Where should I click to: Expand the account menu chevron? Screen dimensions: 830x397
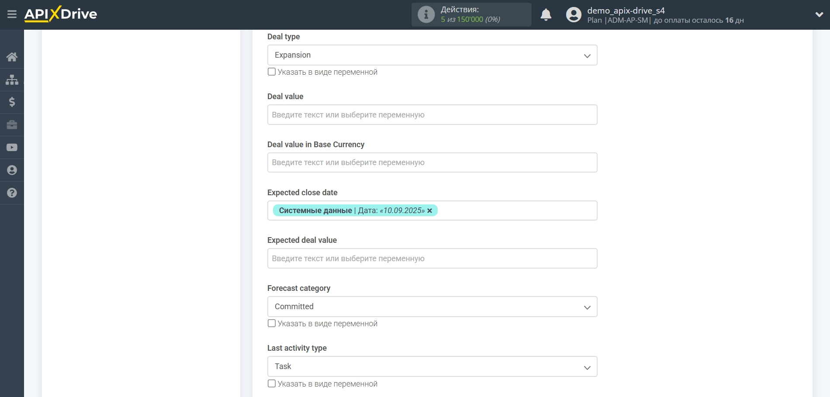tap(819, 14)
